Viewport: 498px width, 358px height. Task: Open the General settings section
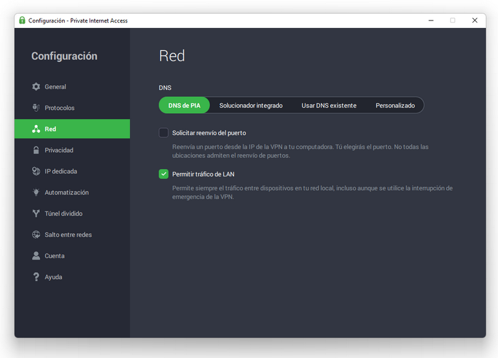72,86
